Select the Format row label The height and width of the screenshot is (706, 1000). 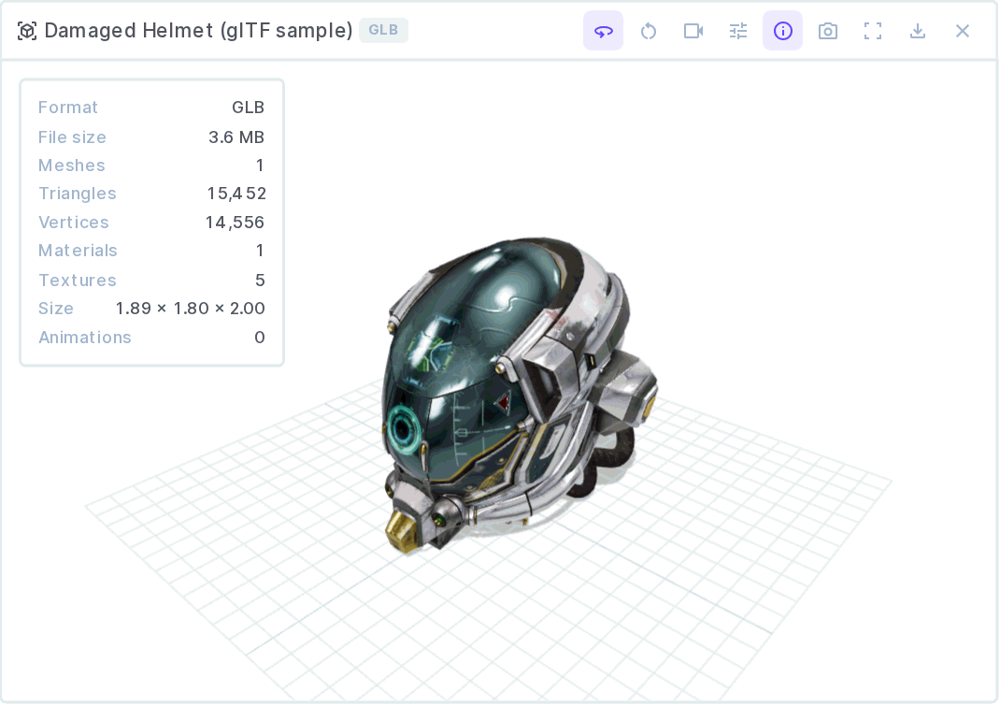click(68, 108)
